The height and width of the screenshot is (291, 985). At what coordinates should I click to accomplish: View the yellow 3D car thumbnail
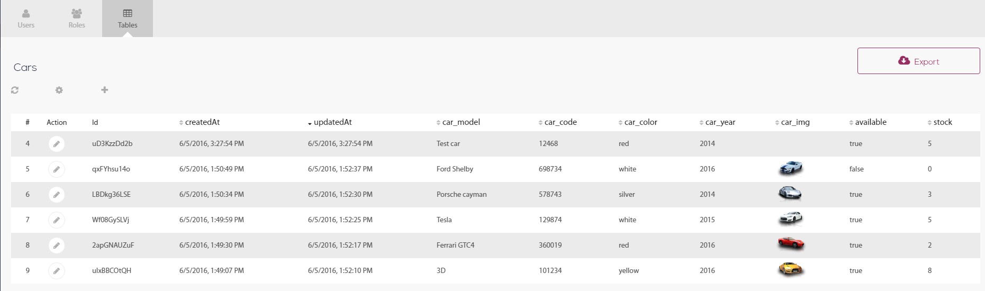[791, 269]
